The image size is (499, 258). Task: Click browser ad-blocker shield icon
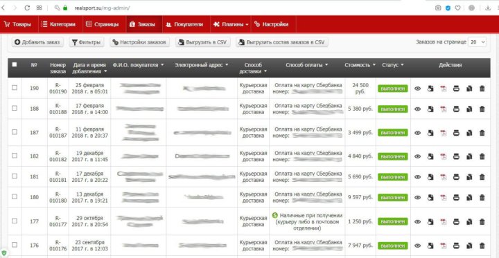point(448,8)
